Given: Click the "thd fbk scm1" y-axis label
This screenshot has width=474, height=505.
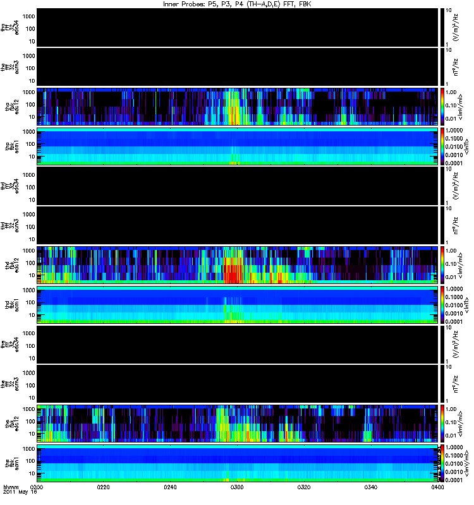Looking at the screenshot, I should pyautogui.click(x=12, y=304).
